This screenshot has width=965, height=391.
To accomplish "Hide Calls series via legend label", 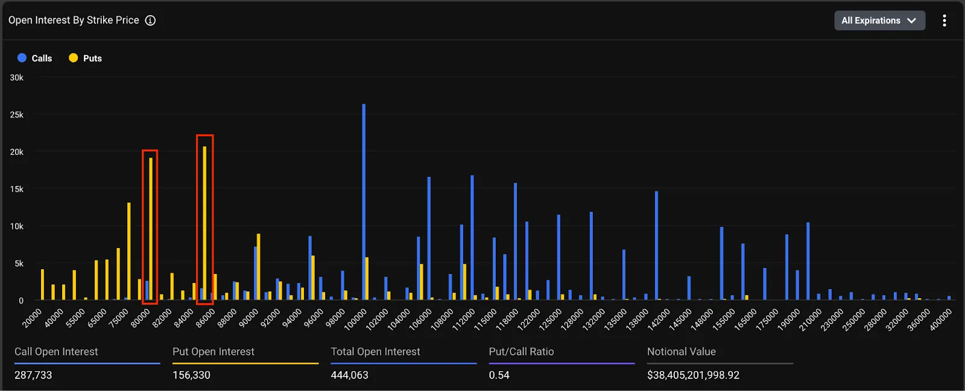I will tap(42, 59).
